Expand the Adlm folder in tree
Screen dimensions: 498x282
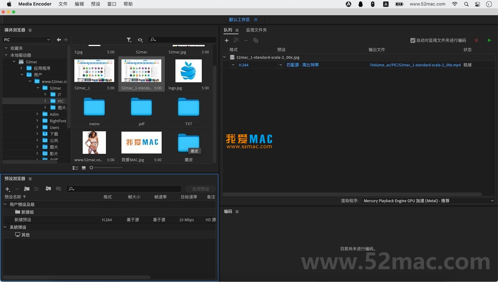coord(37,114)
